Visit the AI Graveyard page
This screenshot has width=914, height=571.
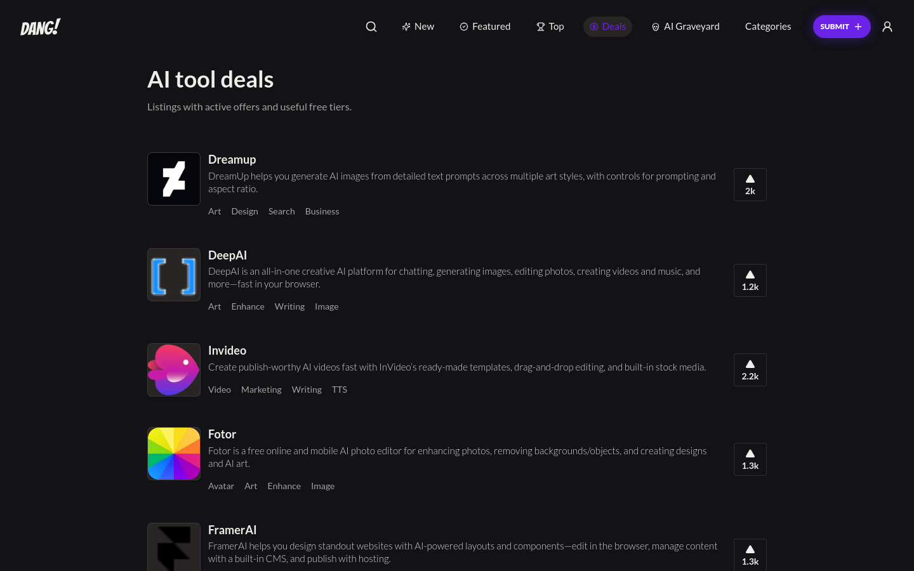pyautogui.click(x=685, y=27)
